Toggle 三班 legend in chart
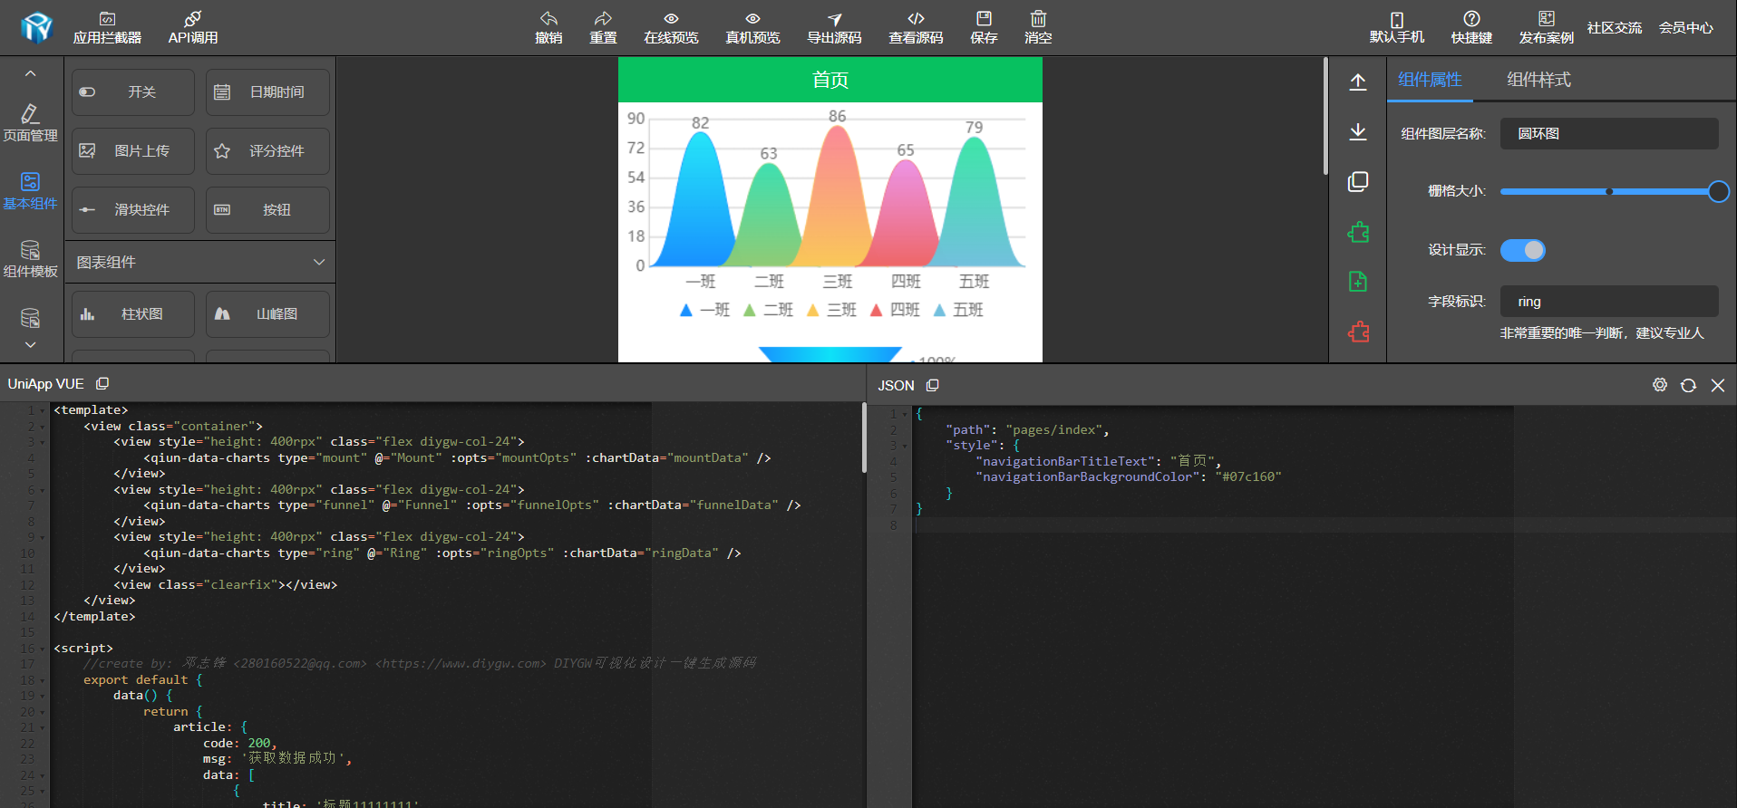Screen dimensions: 1737x808 click(831, 310)
